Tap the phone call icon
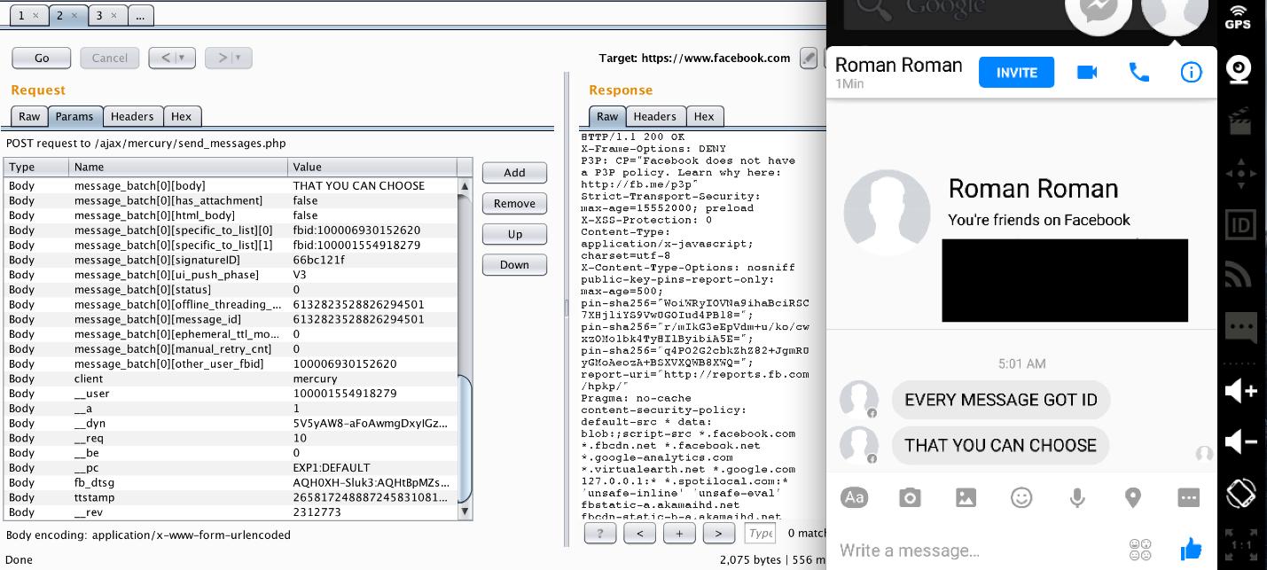The image size is (1267, 570). coord(1138,73)
